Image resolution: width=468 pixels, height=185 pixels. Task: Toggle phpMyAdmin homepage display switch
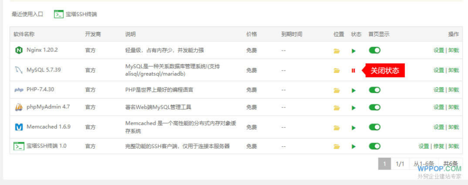[x=375, y=107]
